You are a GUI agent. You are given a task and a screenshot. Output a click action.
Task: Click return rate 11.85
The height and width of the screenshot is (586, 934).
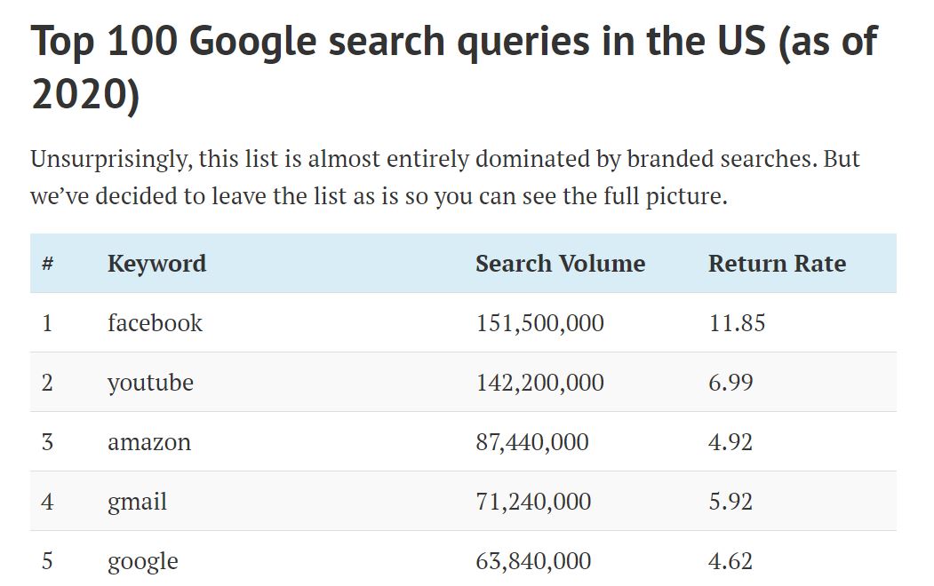click(737, 323)
